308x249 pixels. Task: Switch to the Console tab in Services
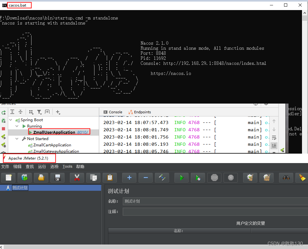113,112
